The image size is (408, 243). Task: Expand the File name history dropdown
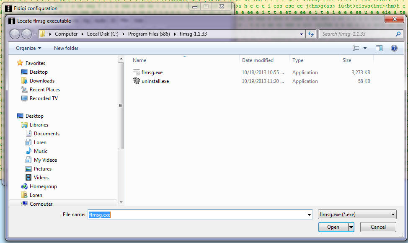[309, 215]
